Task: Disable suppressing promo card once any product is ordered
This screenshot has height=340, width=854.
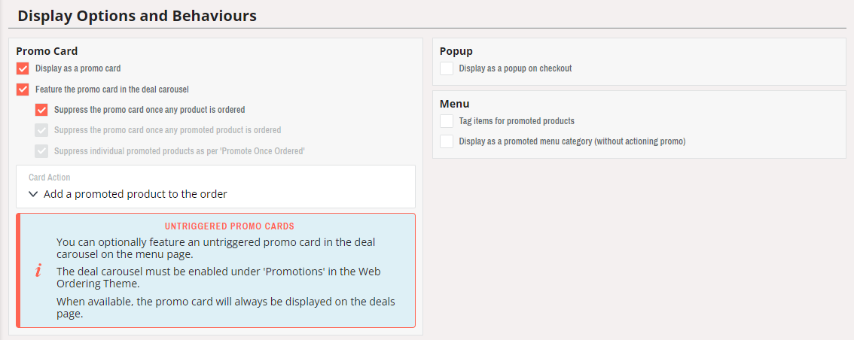Action: 41,110
